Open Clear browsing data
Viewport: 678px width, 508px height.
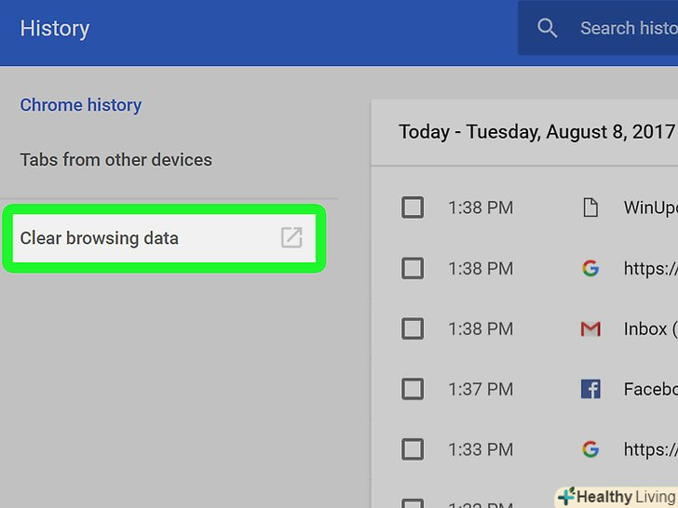(x=100, y=238)
